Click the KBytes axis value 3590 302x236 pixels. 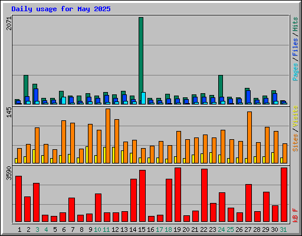click(9, 173)
